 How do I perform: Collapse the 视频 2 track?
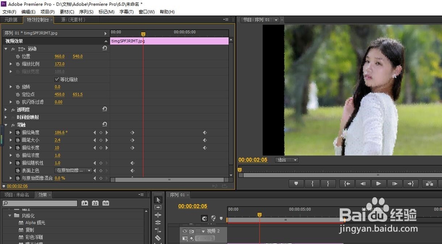[203, 231]
